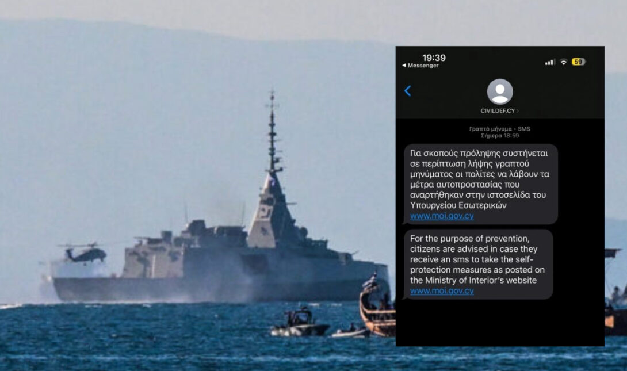Tap the cellular signal strength icon
This screenshot has height=371, width=627.
click(x=550, y=62)
